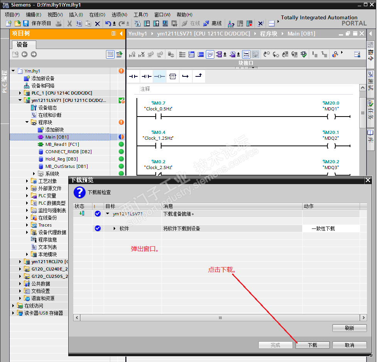Expand the PLC 变量 folder
Screen dimensions: 377x362
click(27, 196)
